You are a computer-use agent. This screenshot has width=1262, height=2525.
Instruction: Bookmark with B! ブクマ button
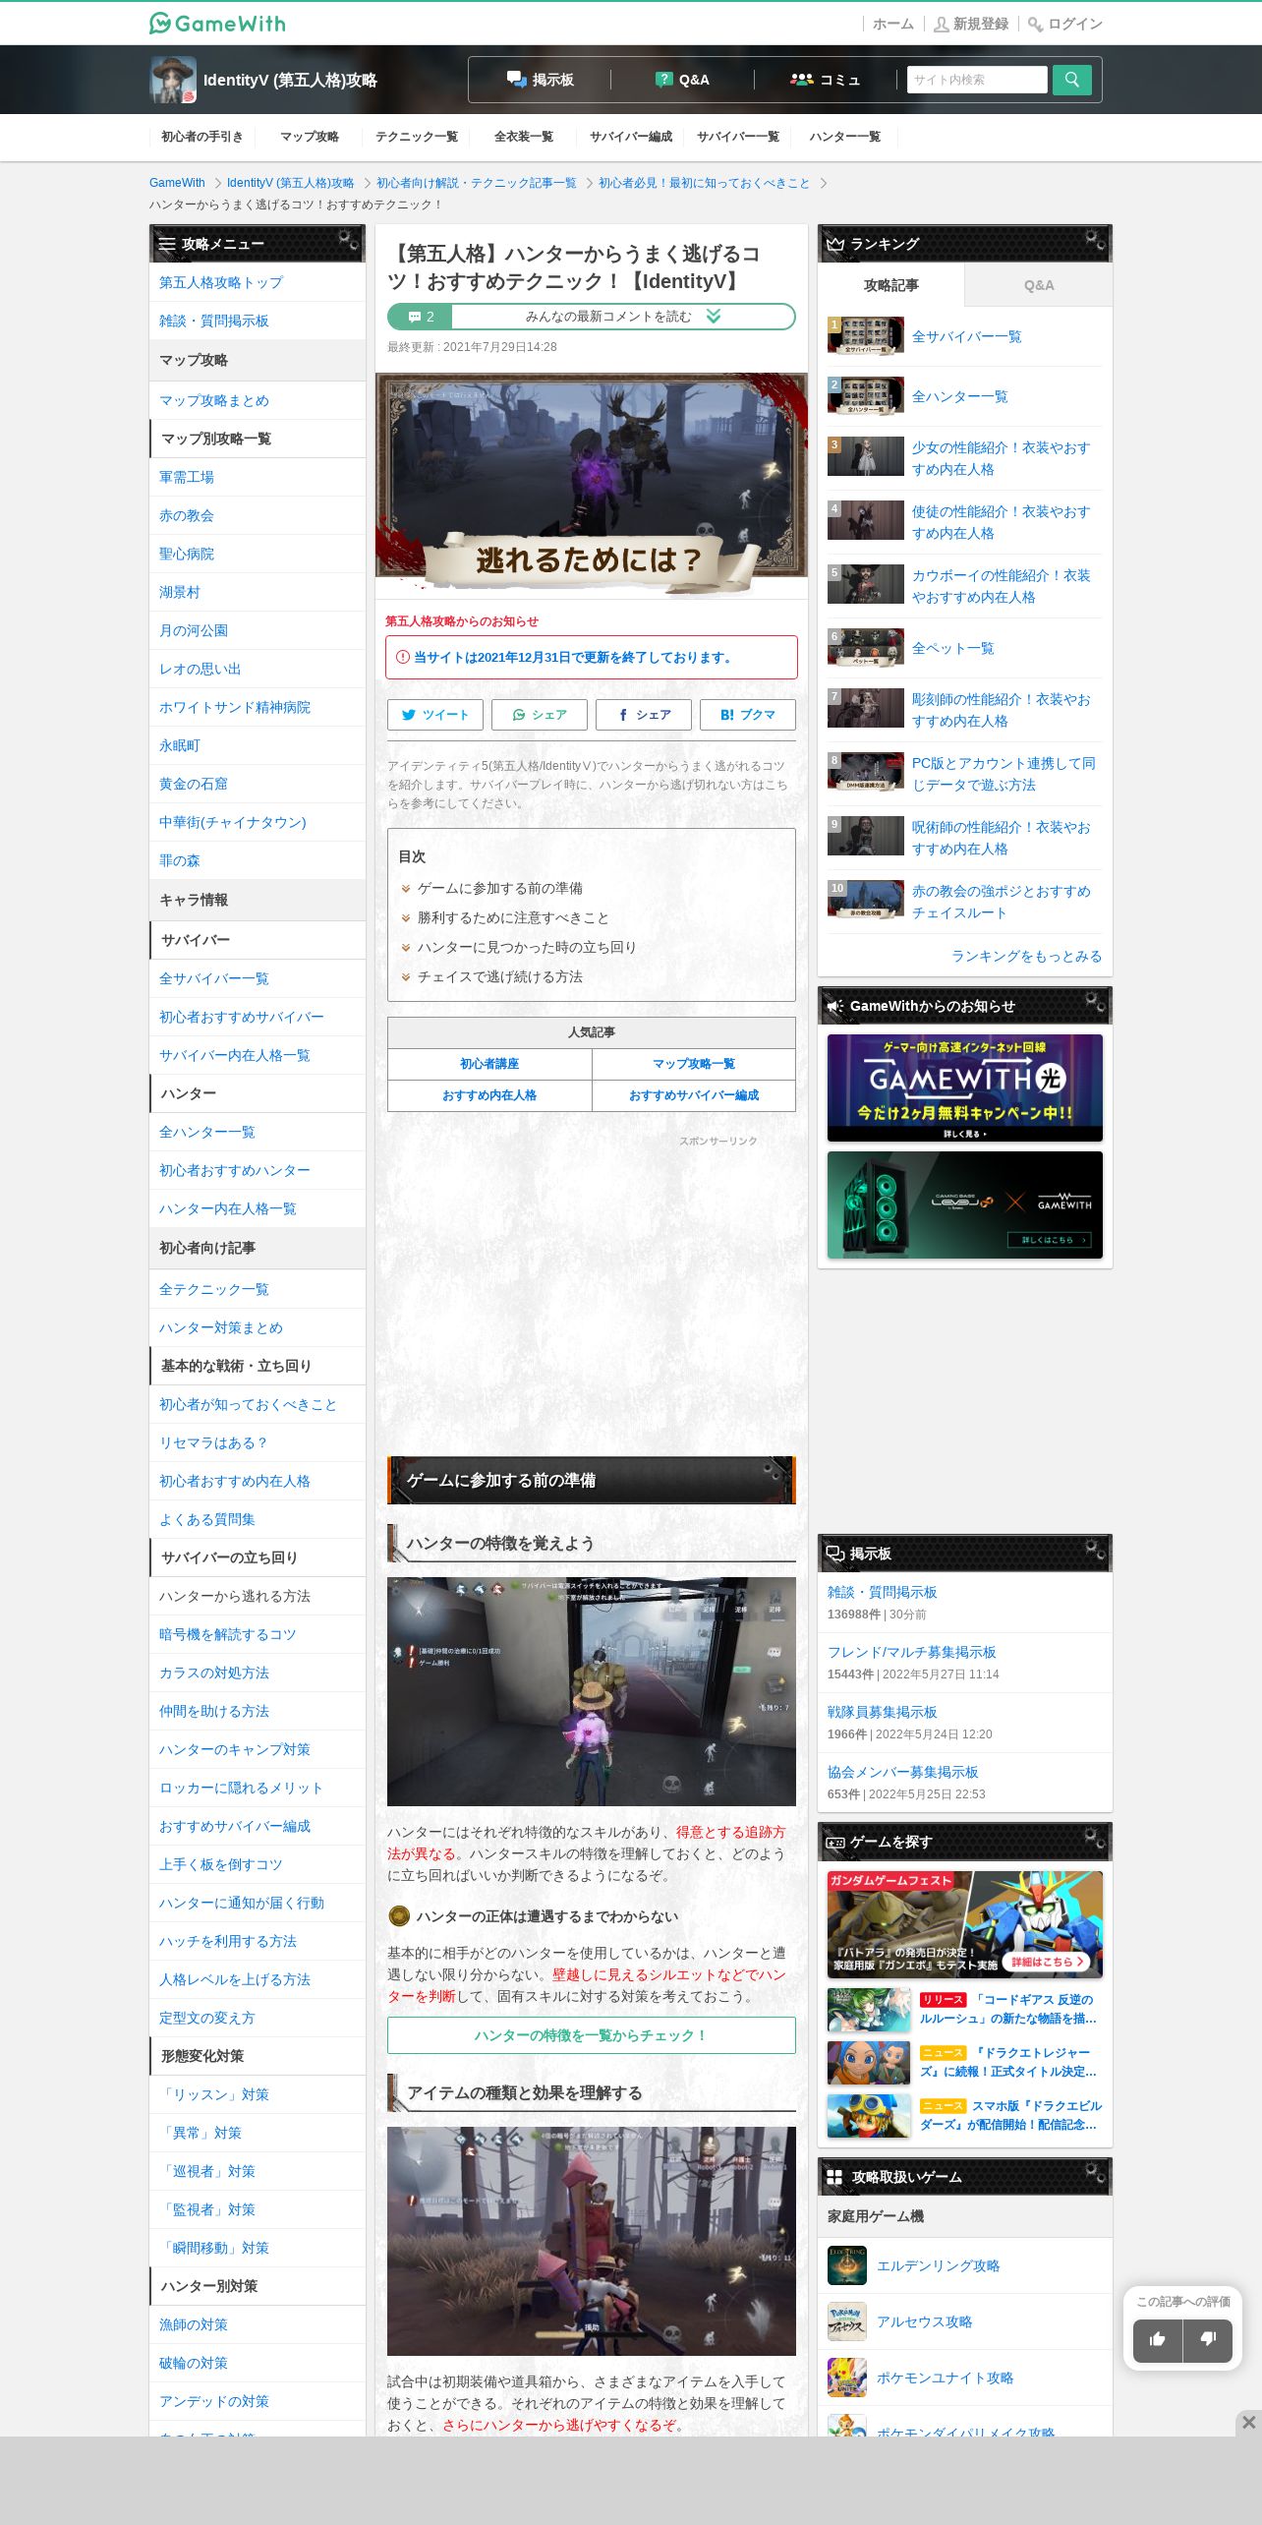point(748,715)
